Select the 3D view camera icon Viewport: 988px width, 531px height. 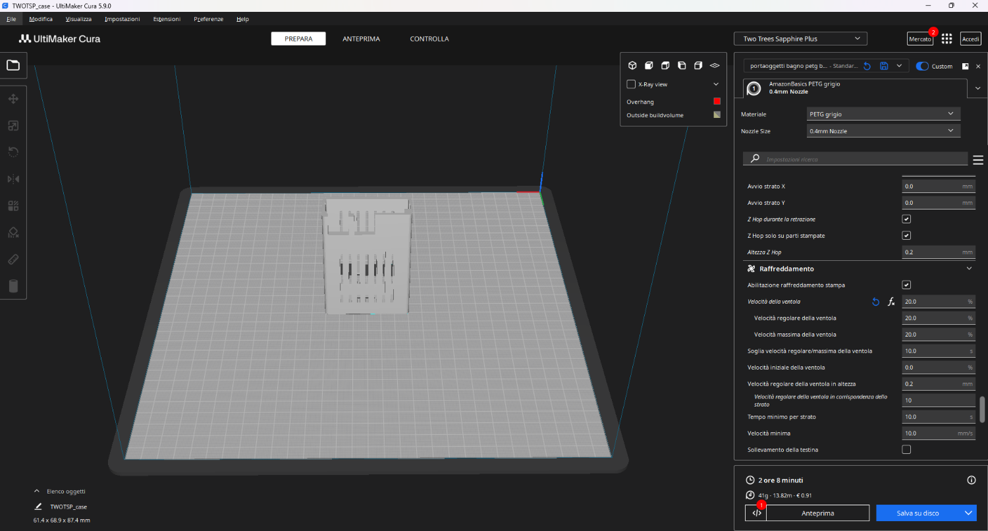tap(632, 65)
